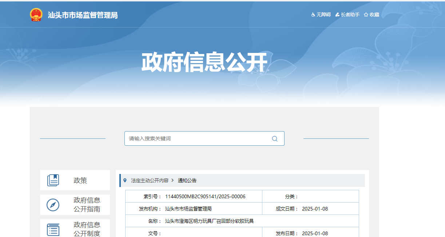Image resolution: width=445 pixels, height=237 pixels.
Task: Click the 汕头市市场监督管理局 site title
Action: 83,15
